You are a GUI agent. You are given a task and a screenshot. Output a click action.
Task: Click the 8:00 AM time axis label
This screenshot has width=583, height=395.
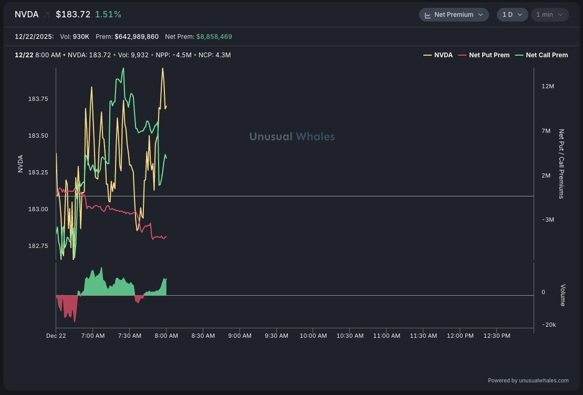(166, 336)
